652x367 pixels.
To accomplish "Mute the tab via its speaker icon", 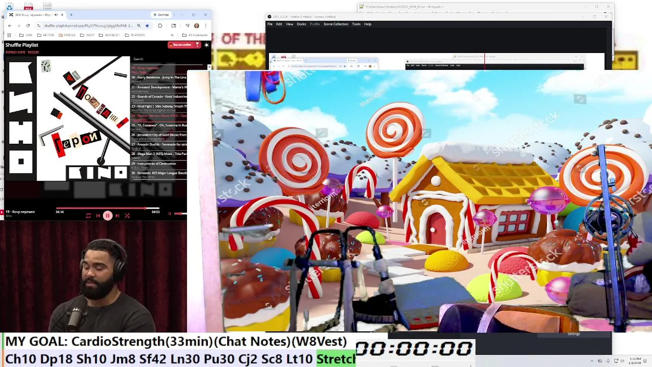I will (x=56, y=15).
